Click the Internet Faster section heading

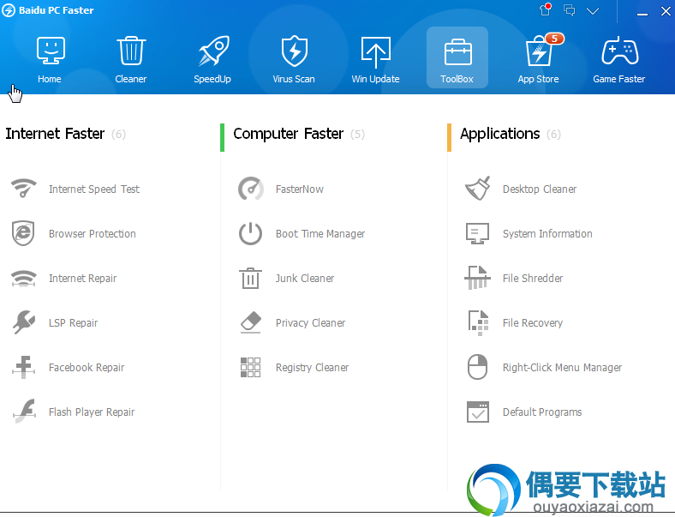click(x=55, y=134)
